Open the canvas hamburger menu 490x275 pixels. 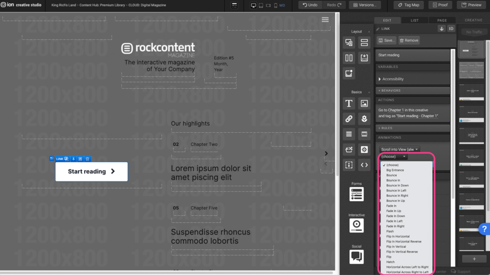[x=325, y=20]
